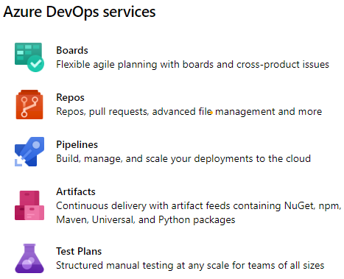Click the pink Artifacts boxes icon

(x=29, y=205)
